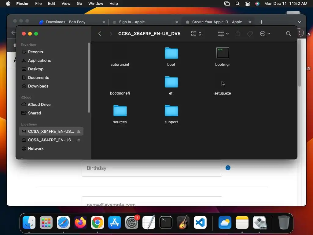Select the autorun.inf file

[120, 64]
